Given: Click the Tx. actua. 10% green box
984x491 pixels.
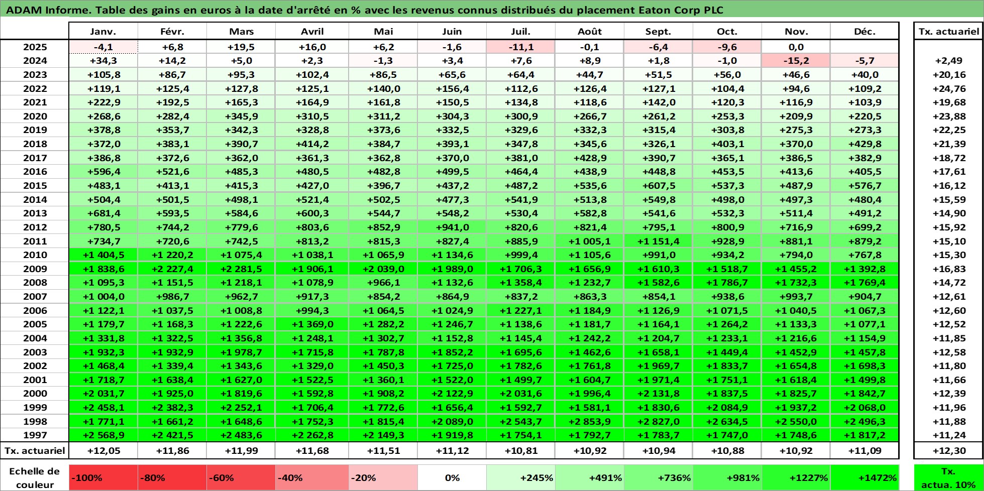Looking at the screenshot, I should pos(948,478).
